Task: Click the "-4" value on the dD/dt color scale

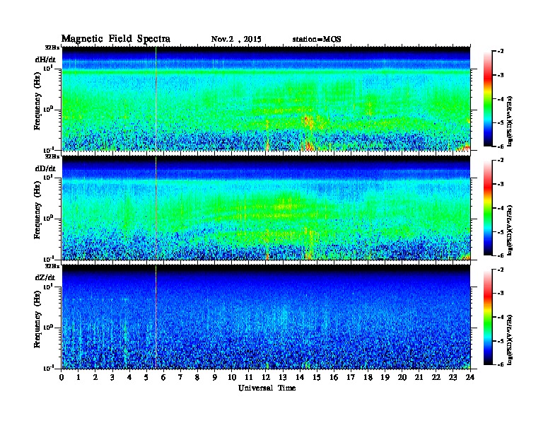Action: [x=501, y=208]
